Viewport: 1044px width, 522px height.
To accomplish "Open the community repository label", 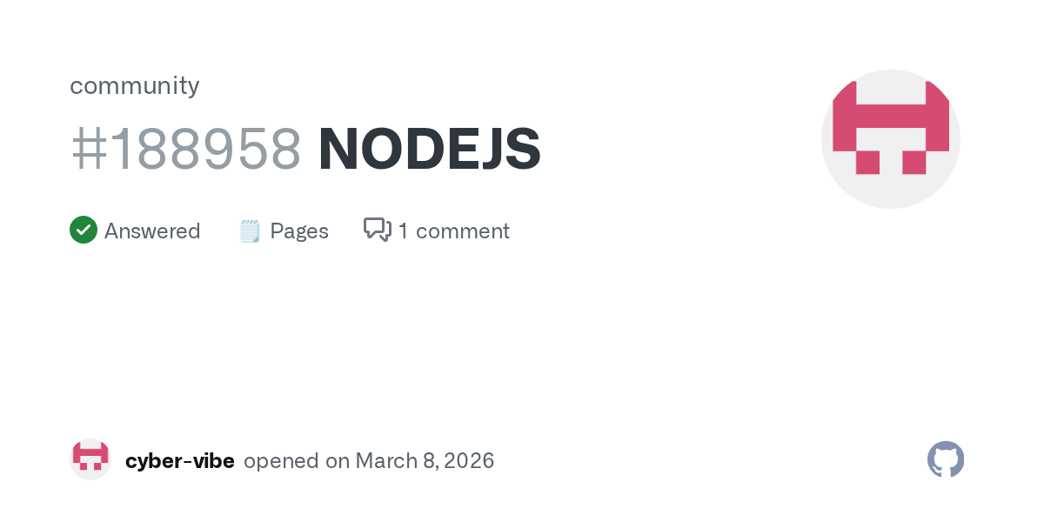I will coord(135,85).
